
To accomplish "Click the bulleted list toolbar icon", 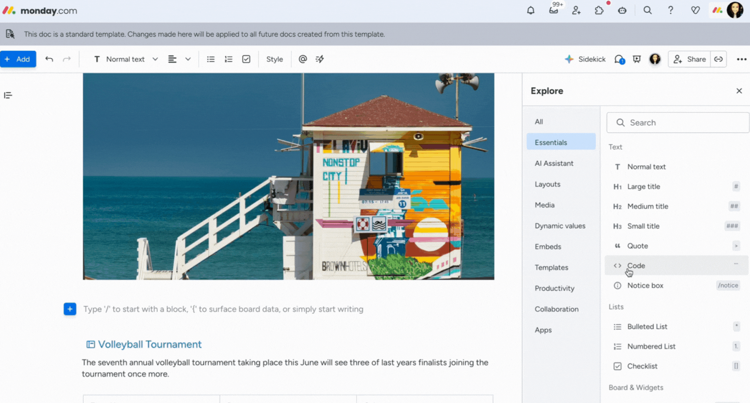I will pos(210,59).
